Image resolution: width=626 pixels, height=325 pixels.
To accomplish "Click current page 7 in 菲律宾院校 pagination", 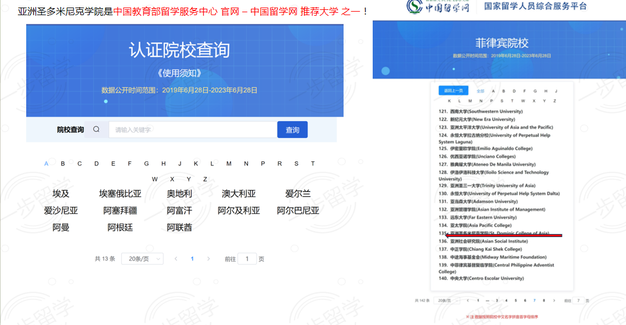I will pos(534,301).
